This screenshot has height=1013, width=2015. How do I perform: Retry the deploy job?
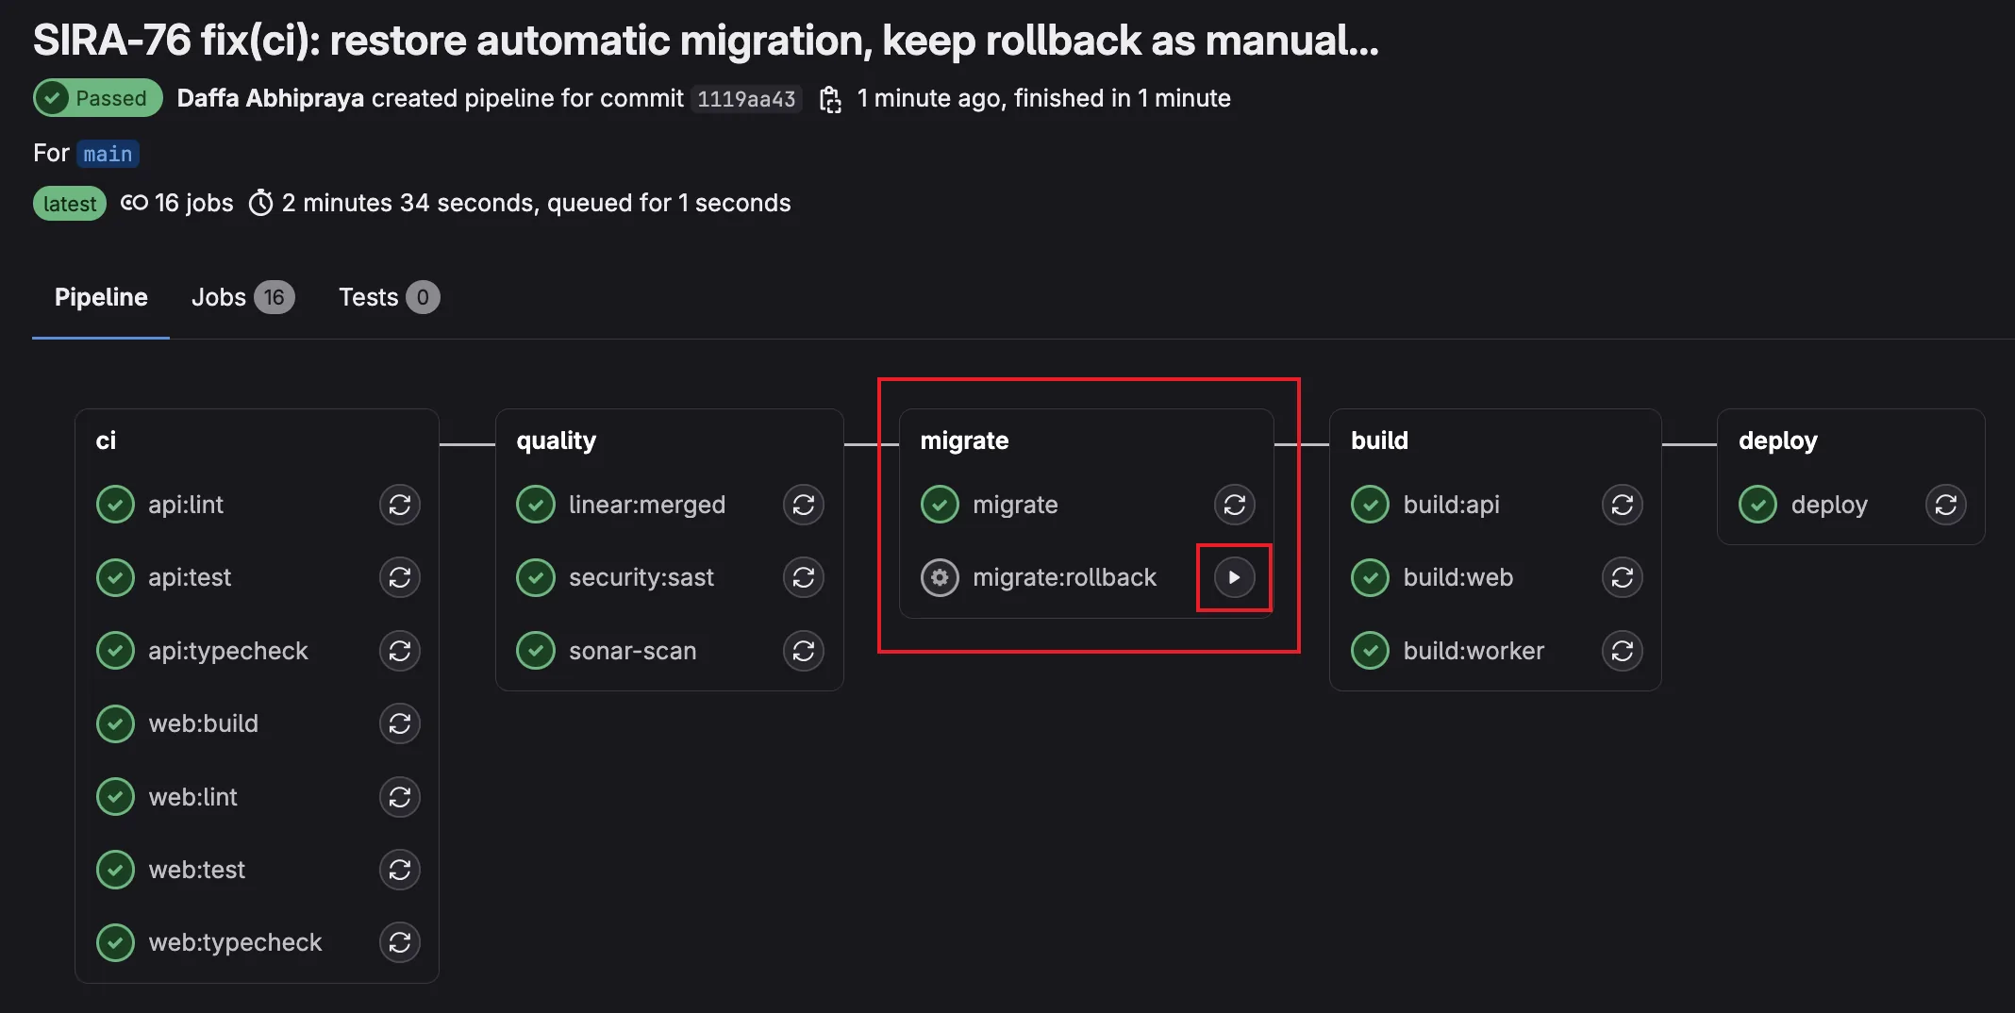(x=1945, y=504)
